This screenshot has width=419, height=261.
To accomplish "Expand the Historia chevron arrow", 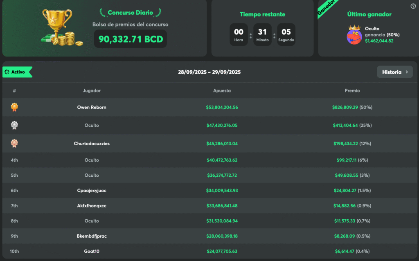I will (407, 72).
